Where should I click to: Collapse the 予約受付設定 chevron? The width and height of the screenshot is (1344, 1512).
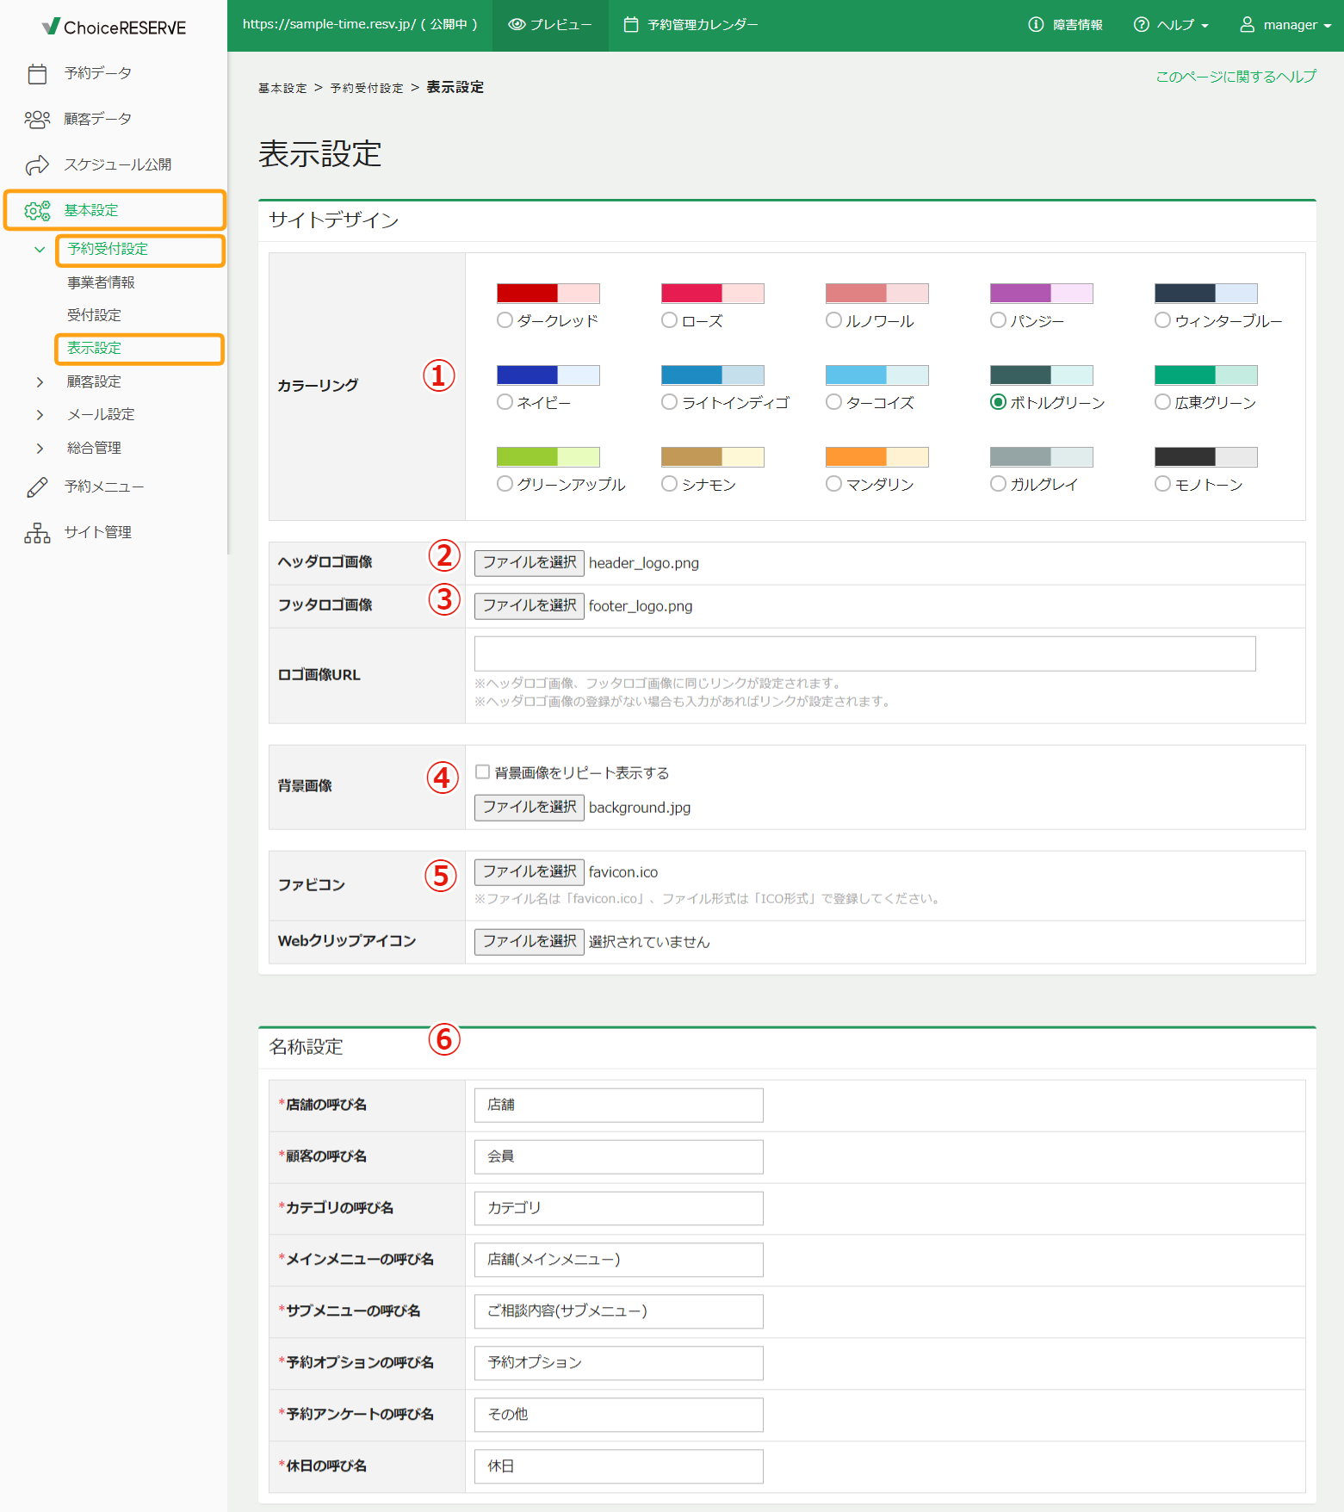coord(40,250)
